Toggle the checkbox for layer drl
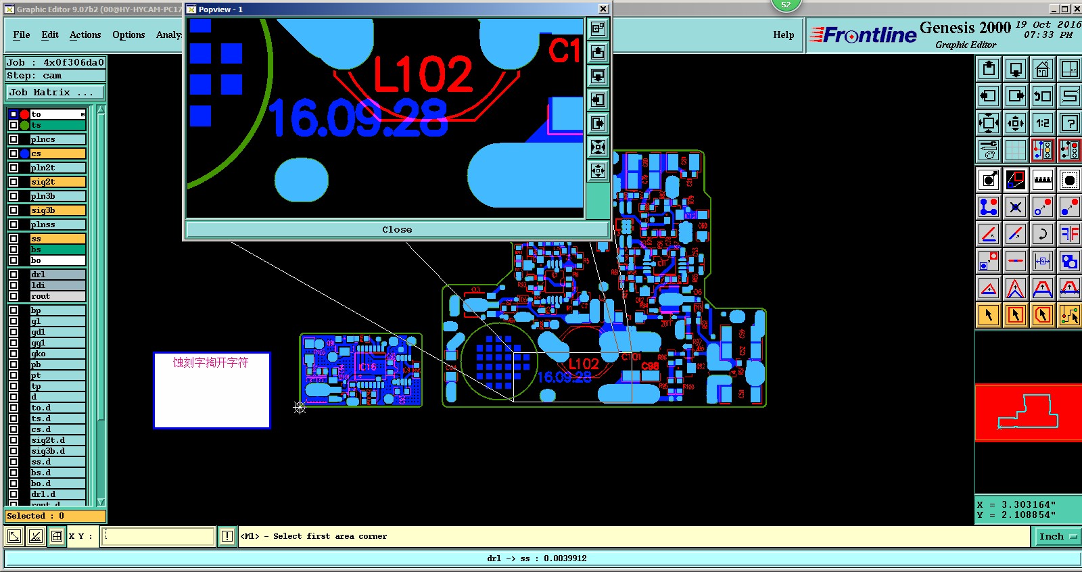 click(14, 275)
